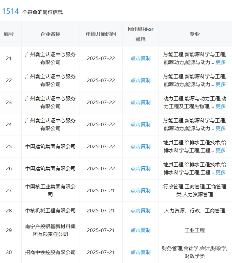This screenshot has width=232, height=263.
Task: Select company name in row 22
Action: (x=50, y=80)
